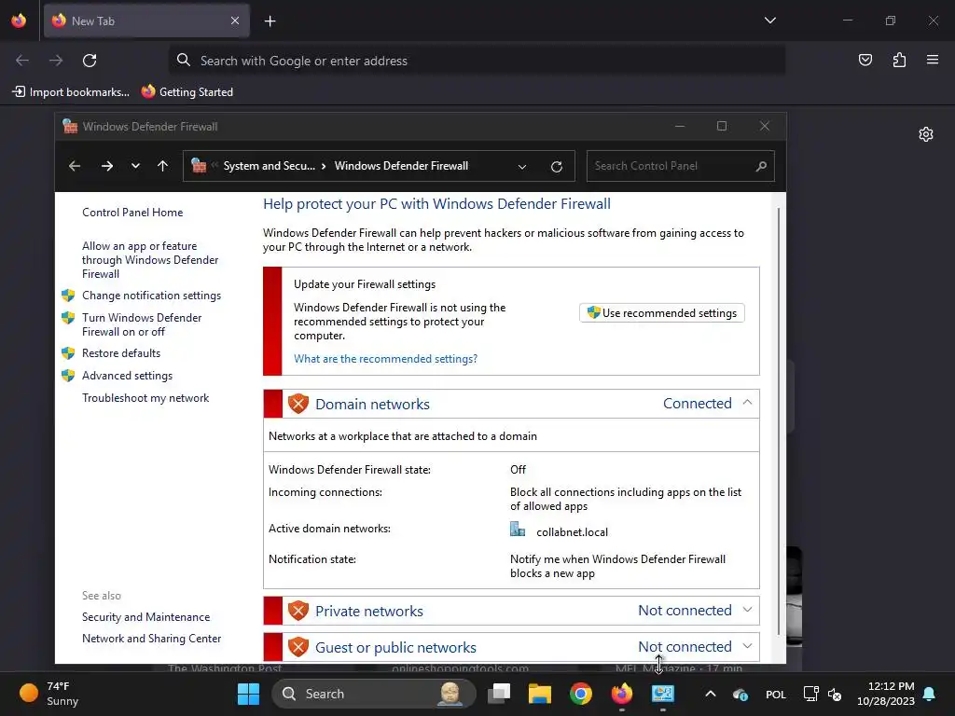Screen dimensions: 955x716
Task: Open What are the recommended settings link
Action: [385, 359]
